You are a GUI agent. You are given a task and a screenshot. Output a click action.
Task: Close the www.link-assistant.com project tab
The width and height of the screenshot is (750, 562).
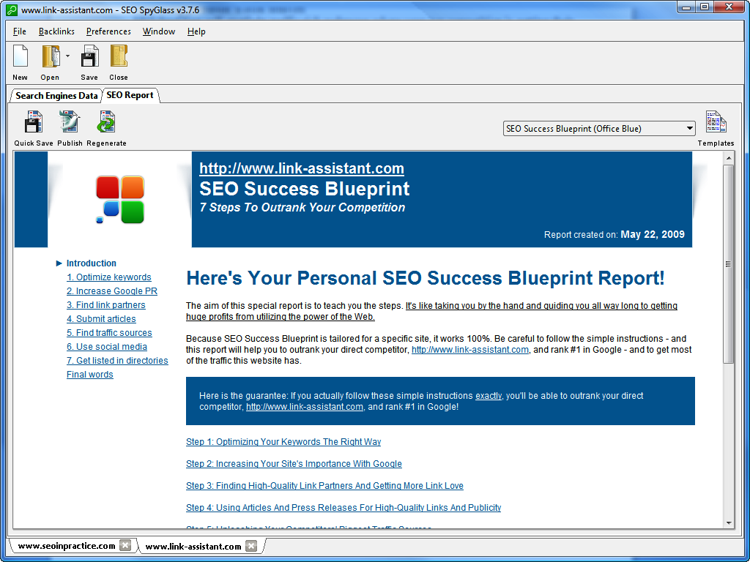click(251, 546)
